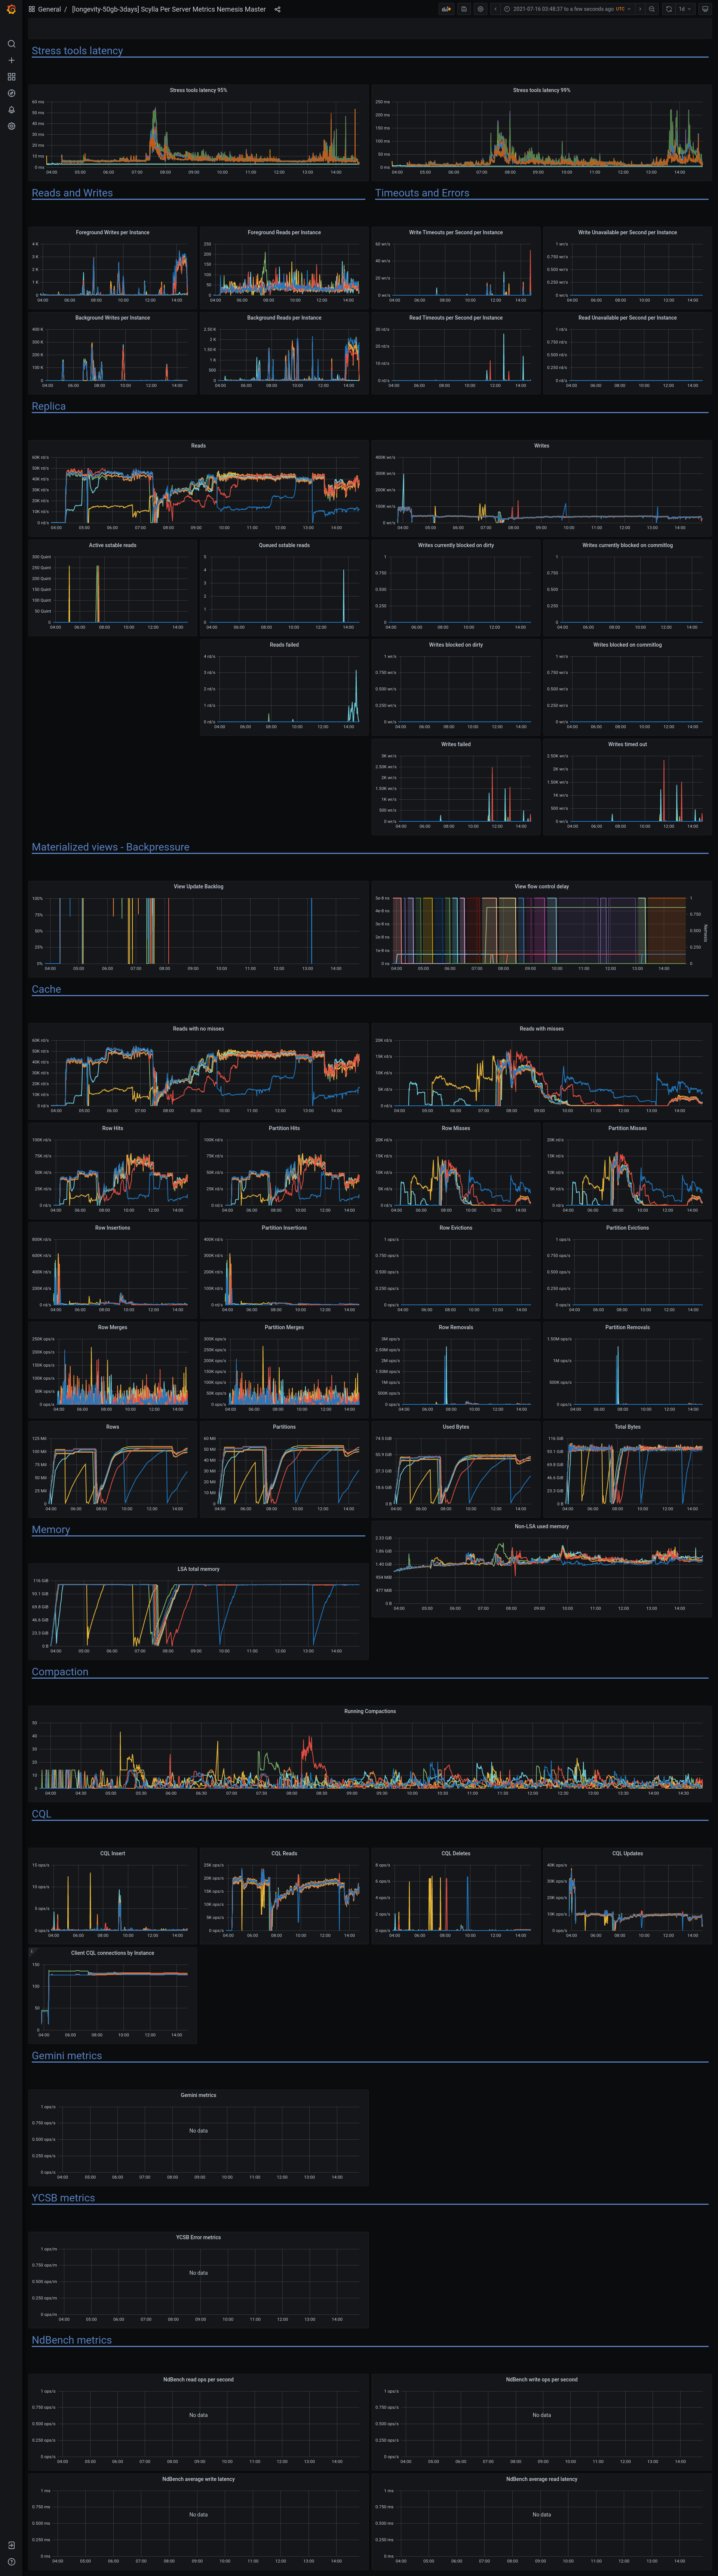Select the Explore compass icon
Viewport: 718px width, 2576px height.
11,92
